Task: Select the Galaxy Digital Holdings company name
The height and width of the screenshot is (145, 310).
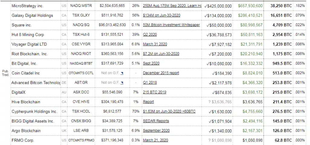Action: 32,15
